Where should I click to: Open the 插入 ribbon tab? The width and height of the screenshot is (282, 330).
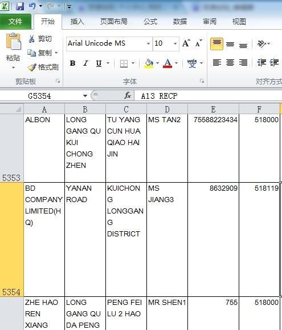77,22
